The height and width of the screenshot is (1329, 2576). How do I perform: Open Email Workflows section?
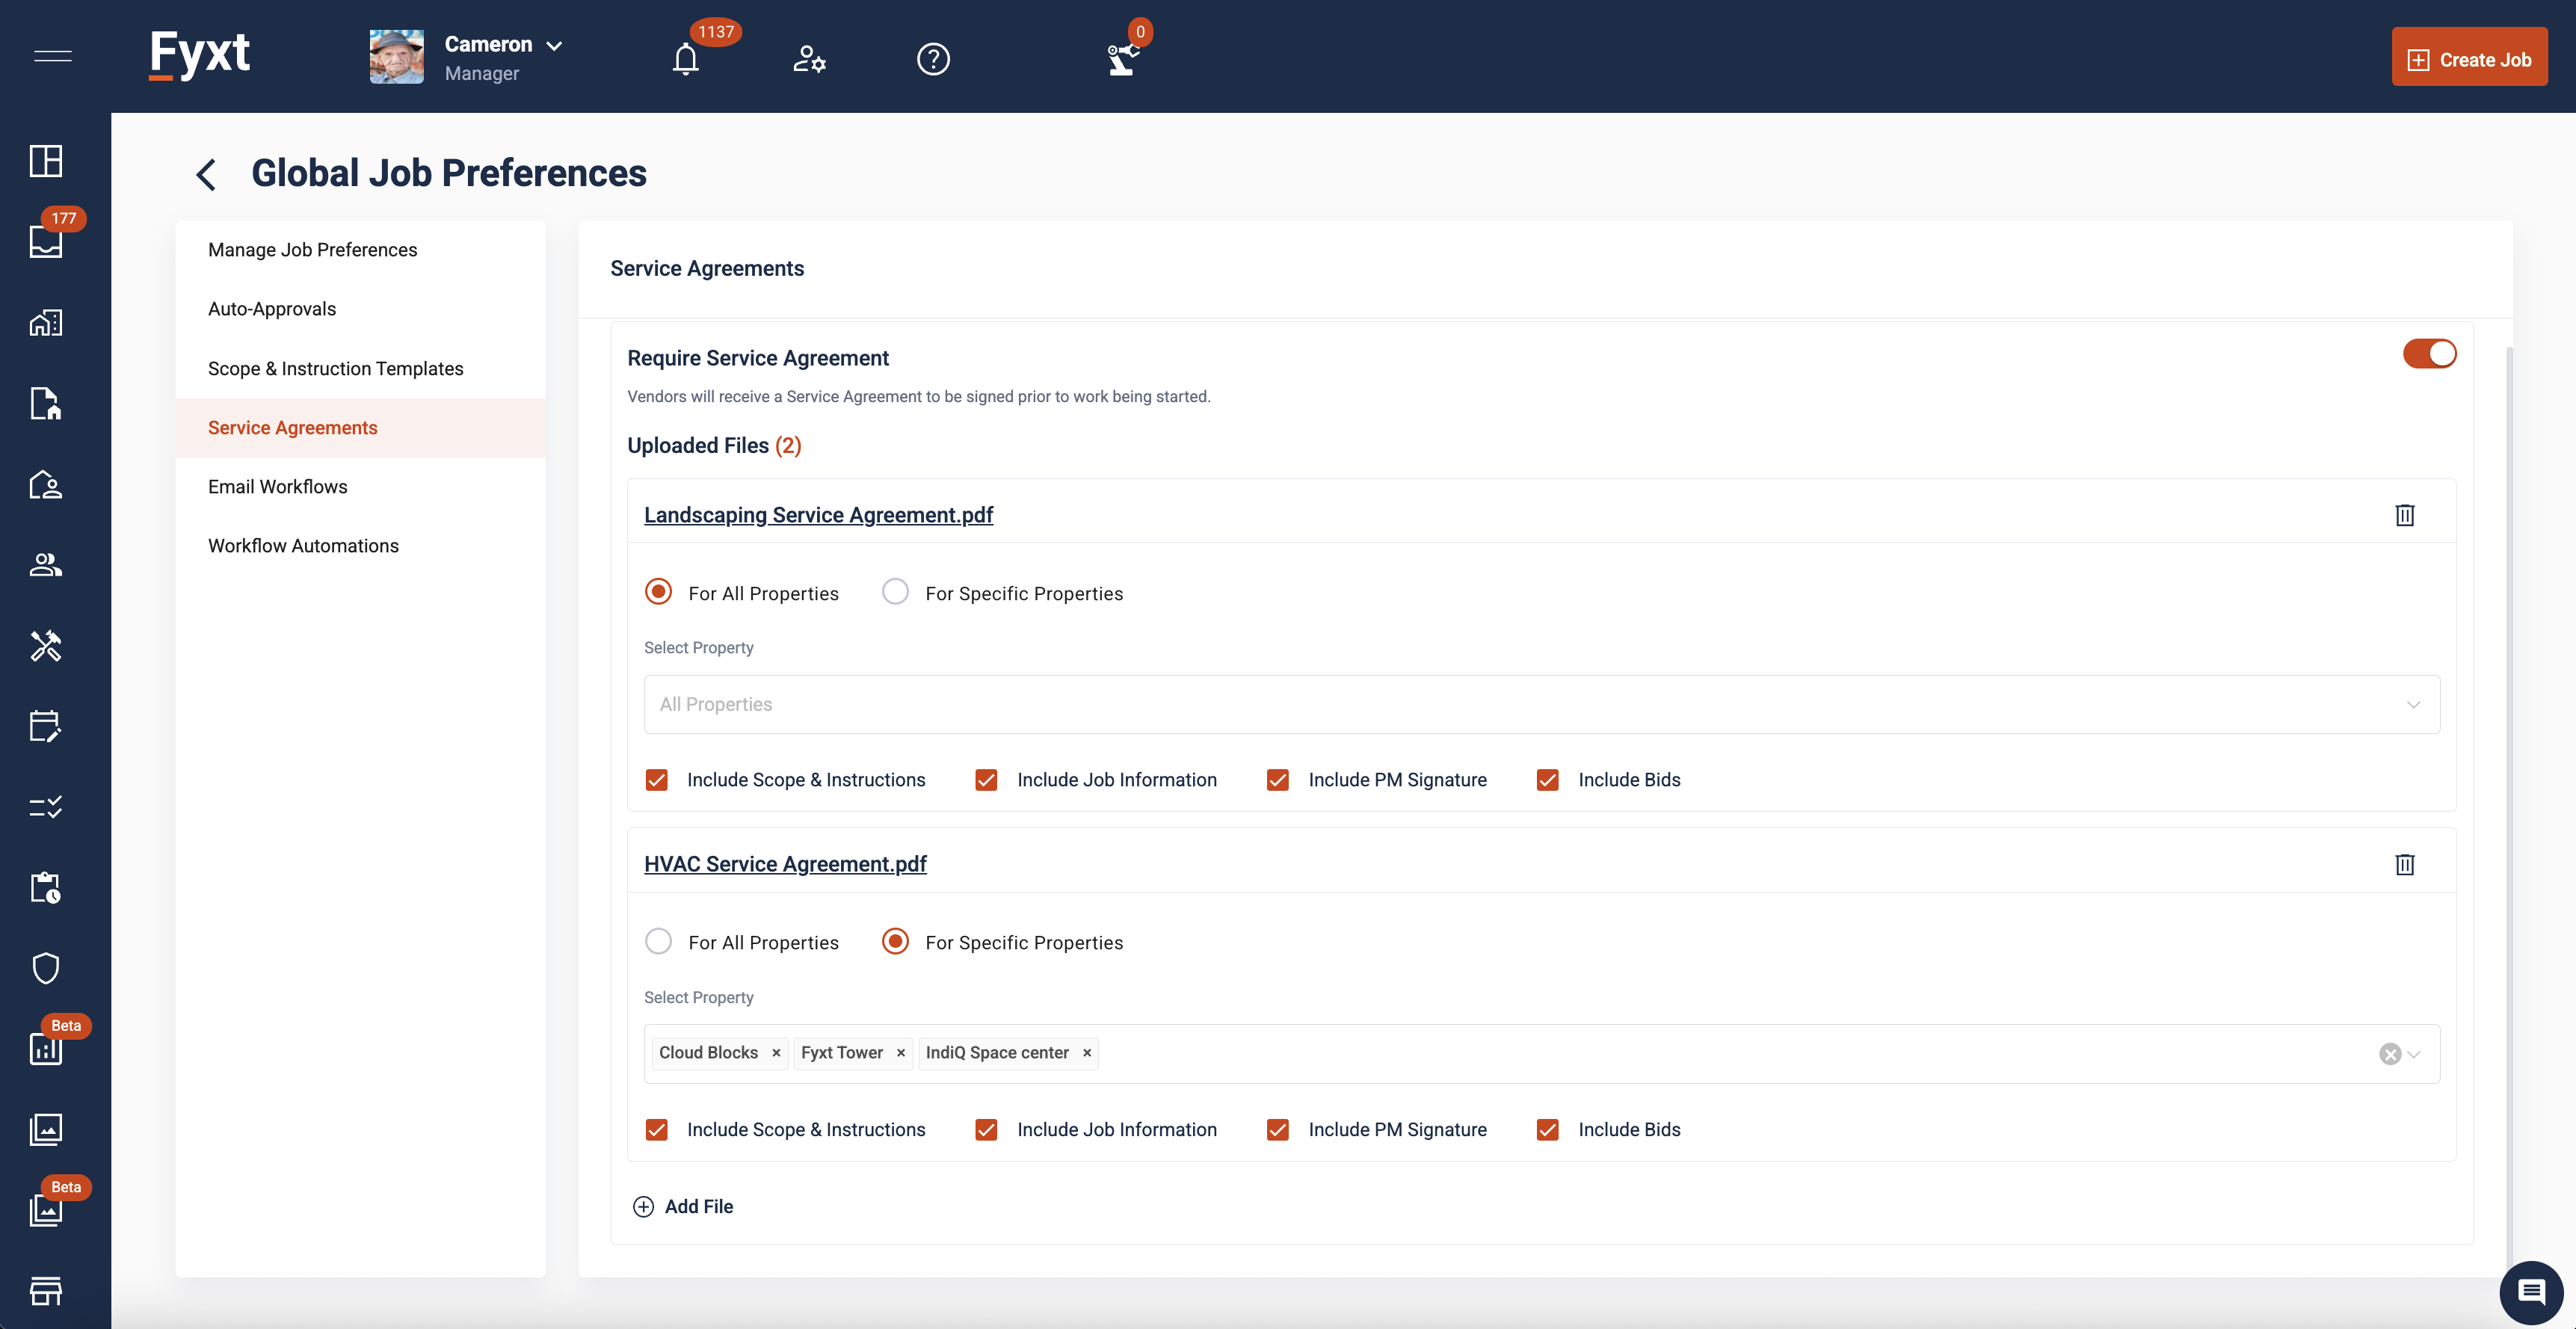click(360, 487)
